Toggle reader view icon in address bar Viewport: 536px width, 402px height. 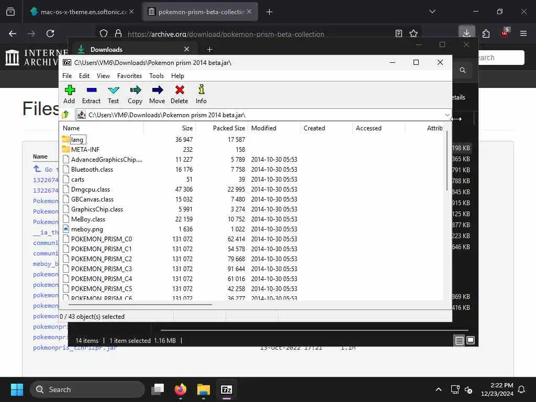point(398,33)
